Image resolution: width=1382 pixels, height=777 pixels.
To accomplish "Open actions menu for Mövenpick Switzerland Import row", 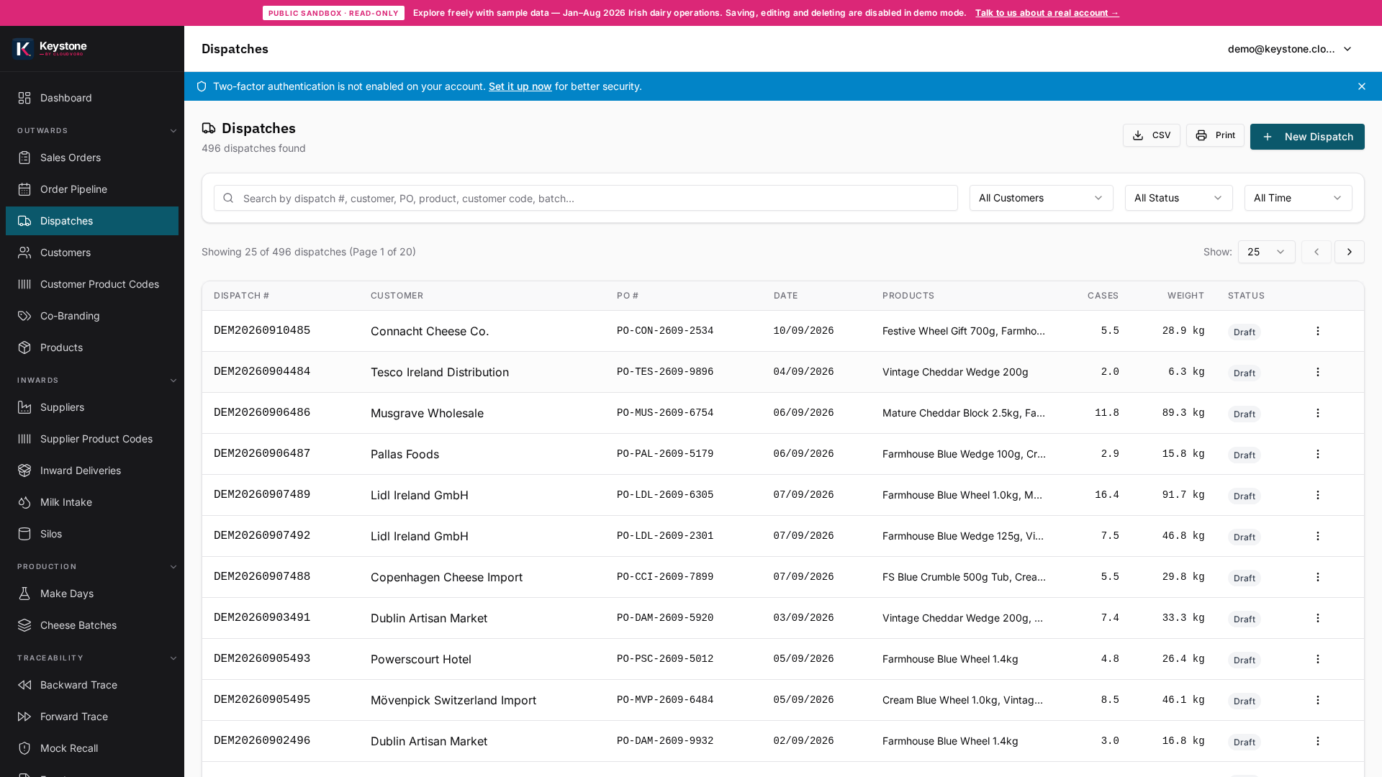I will click(1317, 700).
